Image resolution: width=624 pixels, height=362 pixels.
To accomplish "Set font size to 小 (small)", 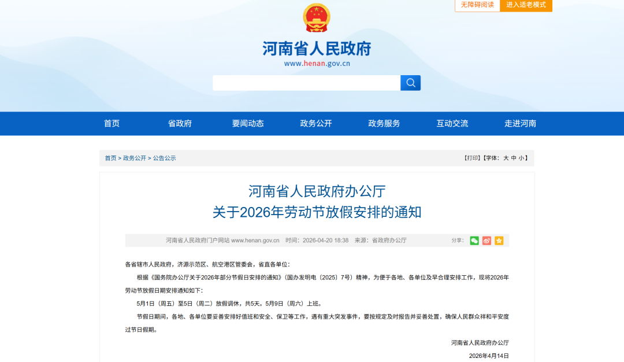I will click(x=521, y=158).
